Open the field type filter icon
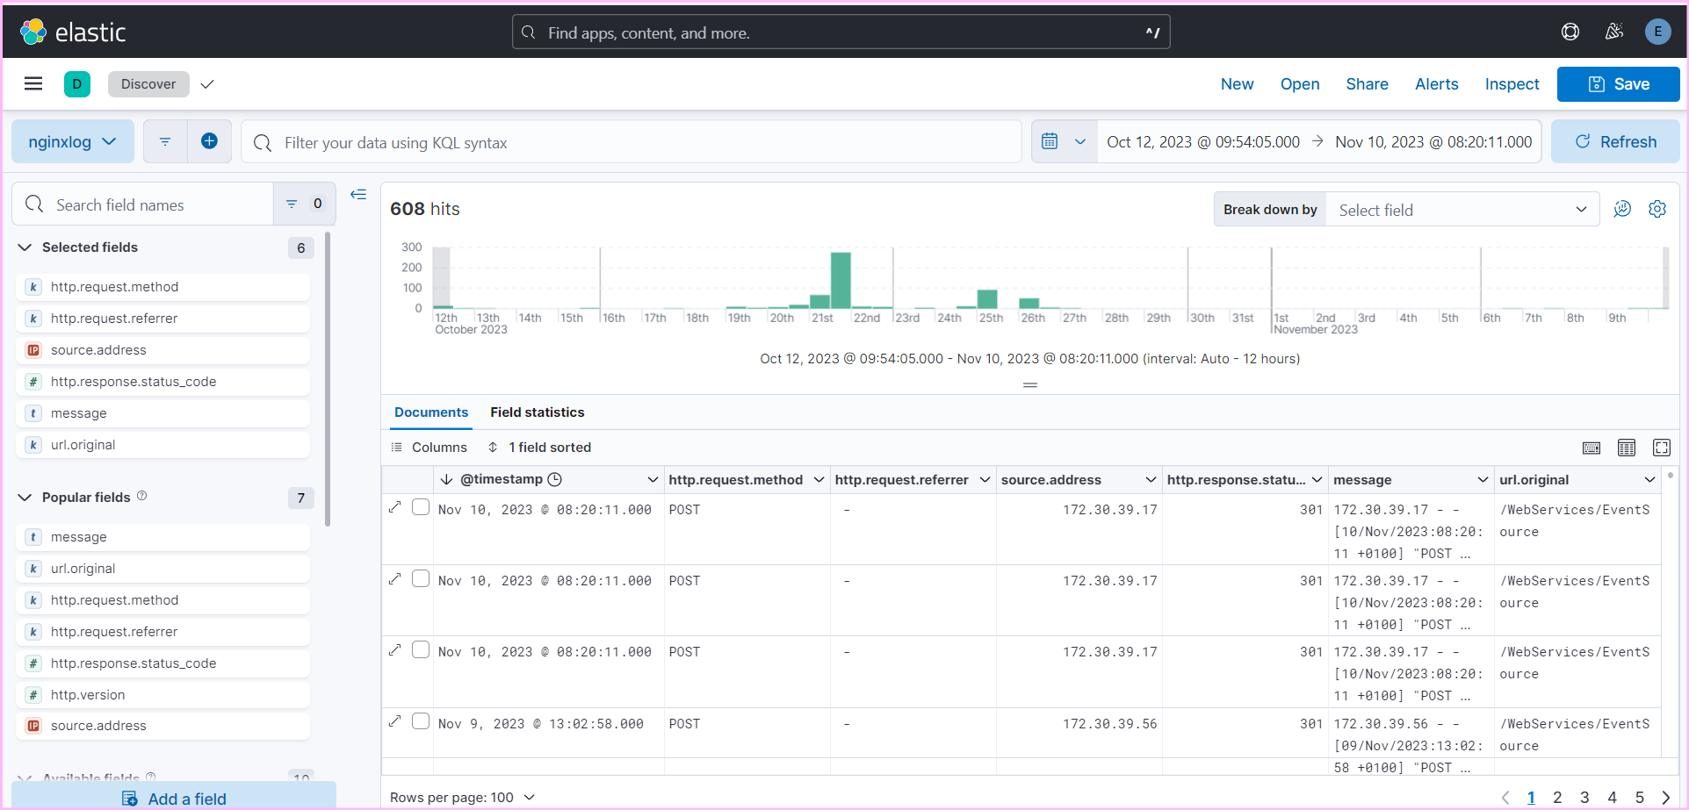Viewport: 1689px width, 810px height. pos(304,204)
